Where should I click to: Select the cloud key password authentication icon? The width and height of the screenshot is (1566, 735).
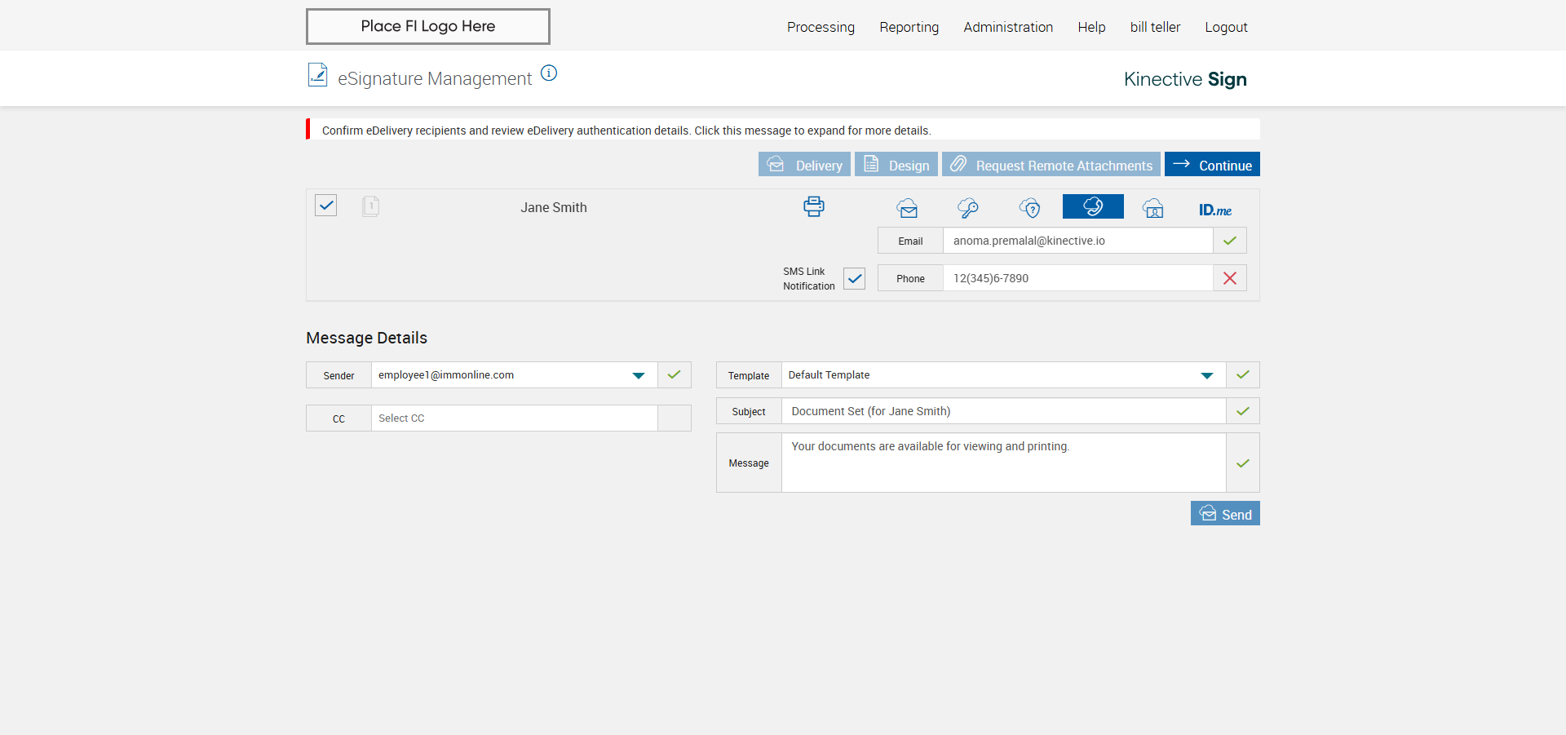(968, 208)
